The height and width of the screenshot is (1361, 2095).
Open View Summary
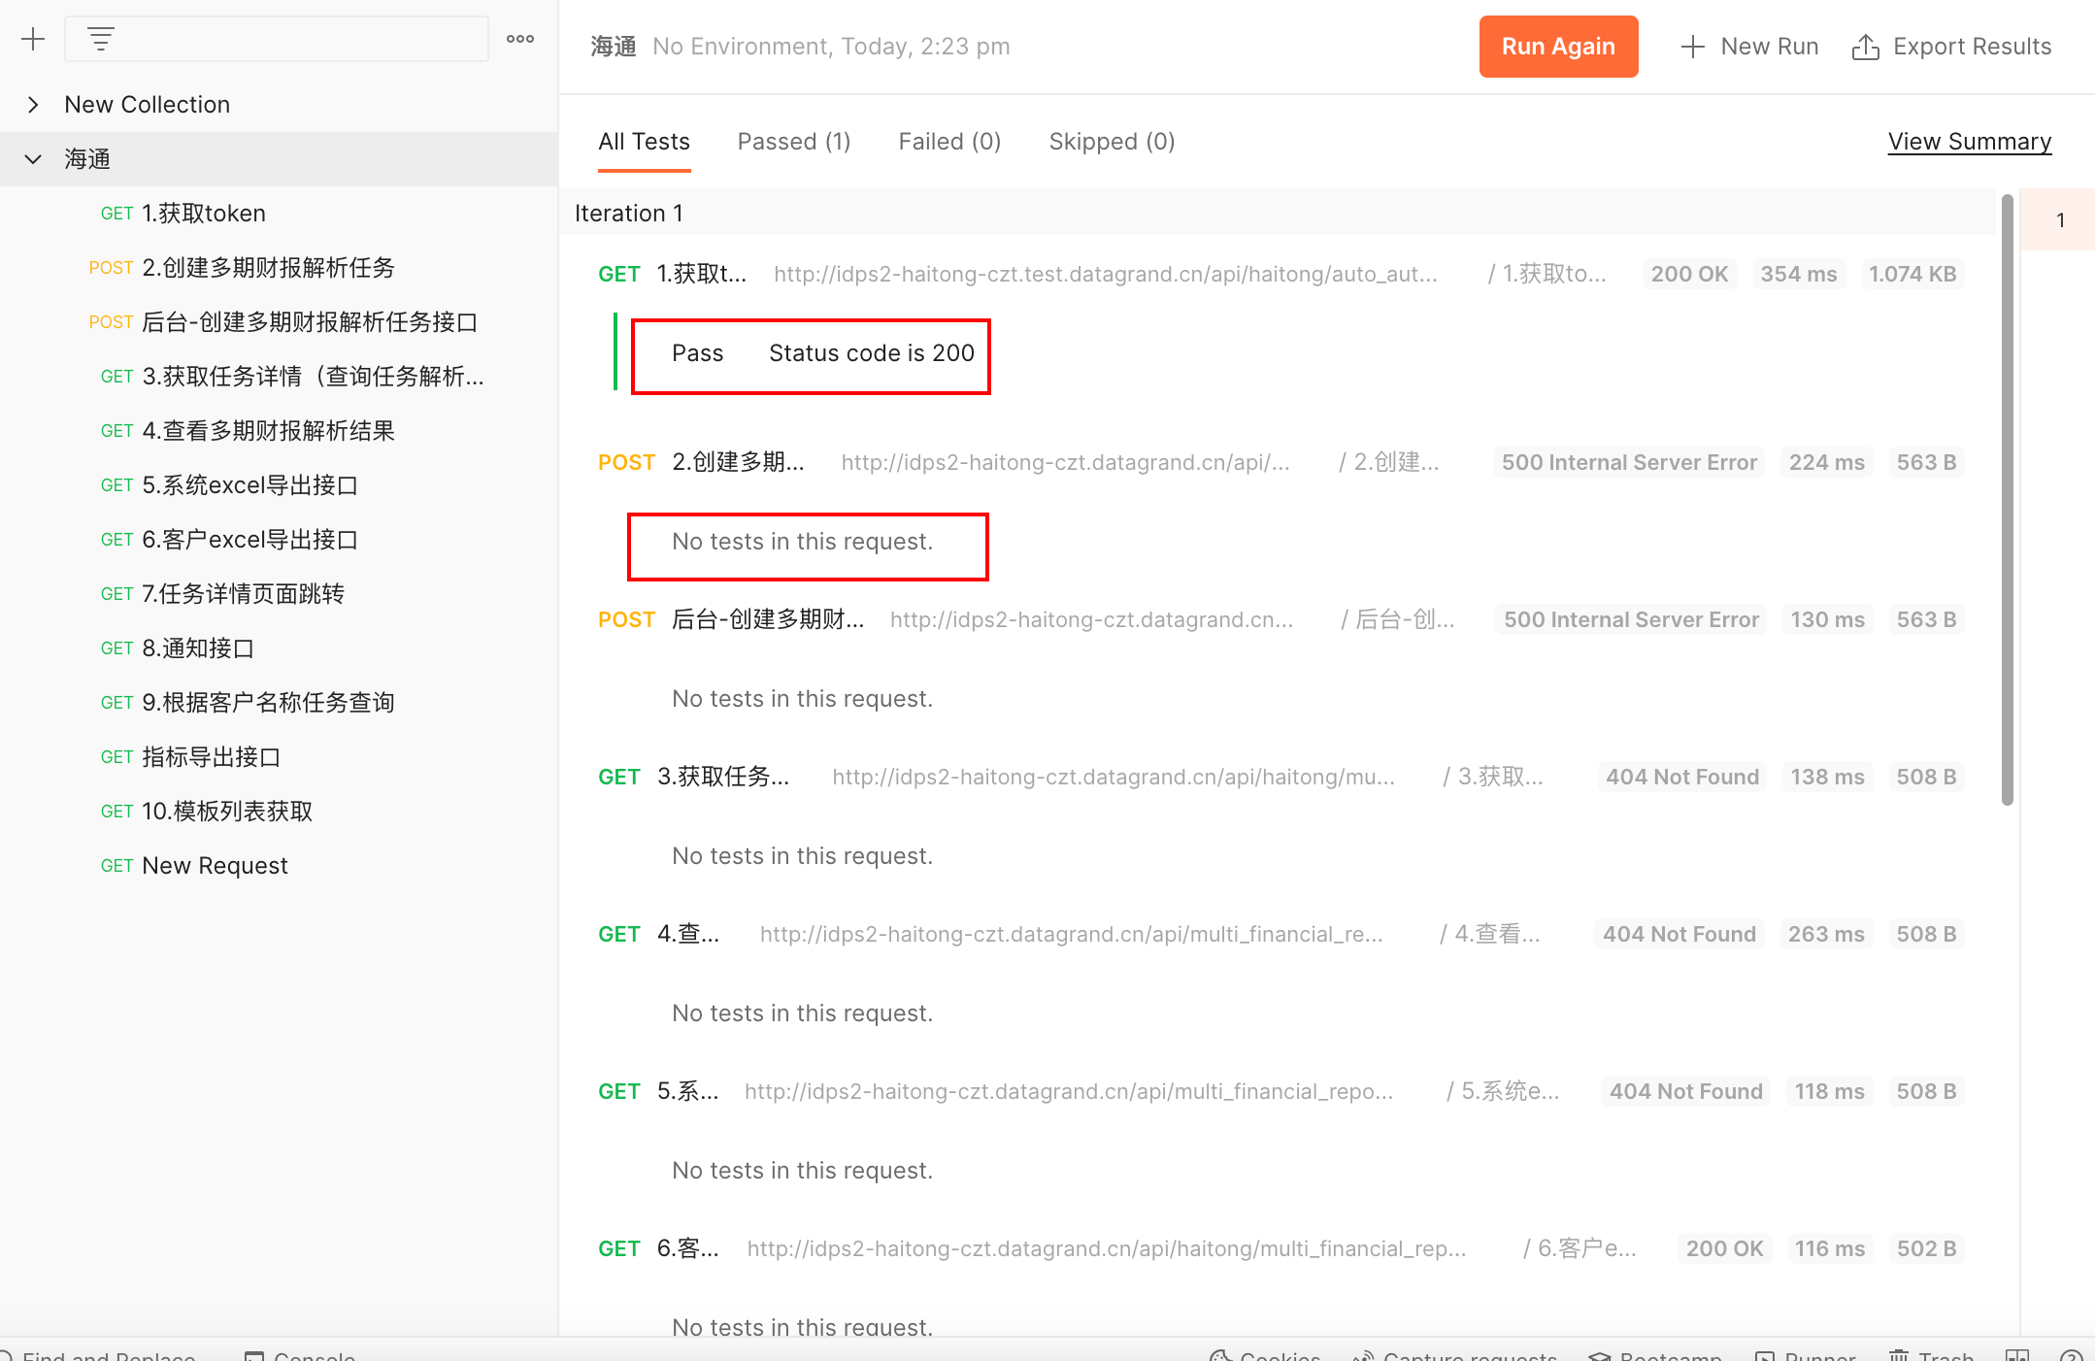point(1969,142)
